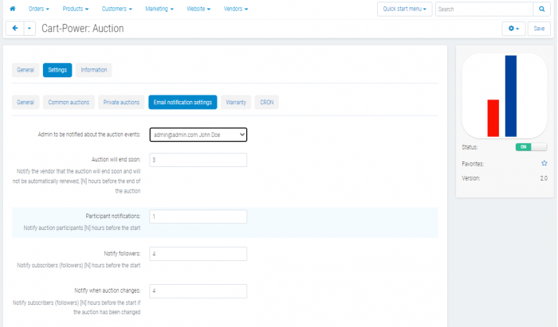Switch to the Warranty tab
The width and height of the screenshot is (558, 327).
(236, 103)
